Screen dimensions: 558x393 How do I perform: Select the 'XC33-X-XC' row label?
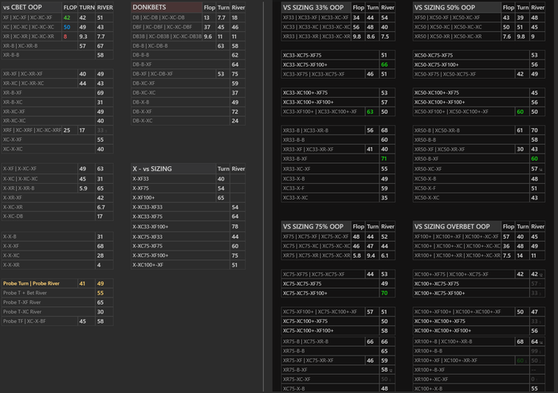click(x=295, y=198)
